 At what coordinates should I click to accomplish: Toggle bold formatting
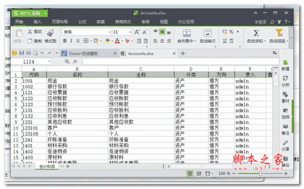tap(65, 41)
